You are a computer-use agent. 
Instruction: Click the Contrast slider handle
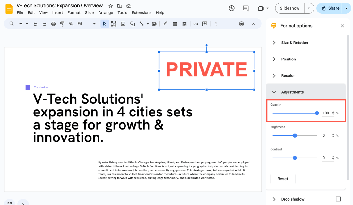295,158
